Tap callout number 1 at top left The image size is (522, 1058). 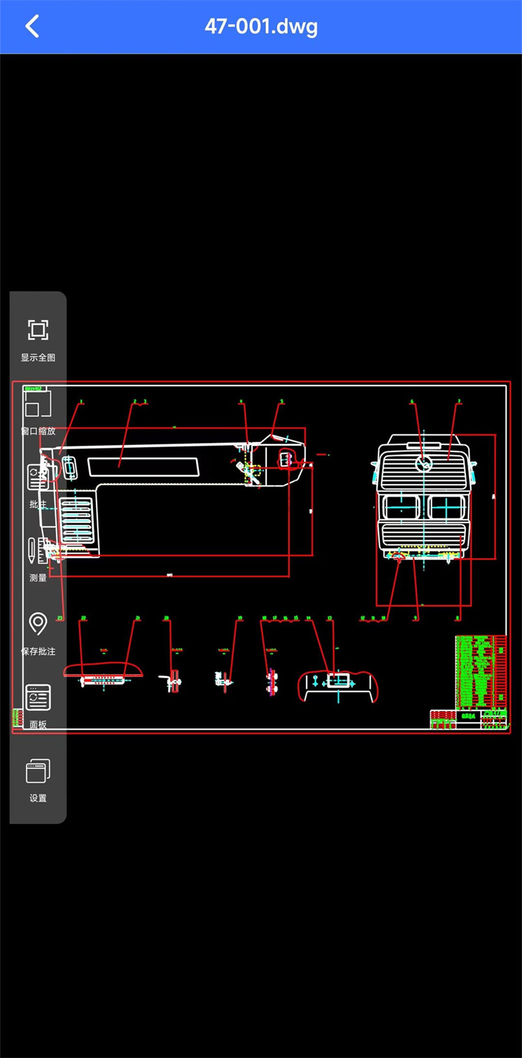coord(81,402)
